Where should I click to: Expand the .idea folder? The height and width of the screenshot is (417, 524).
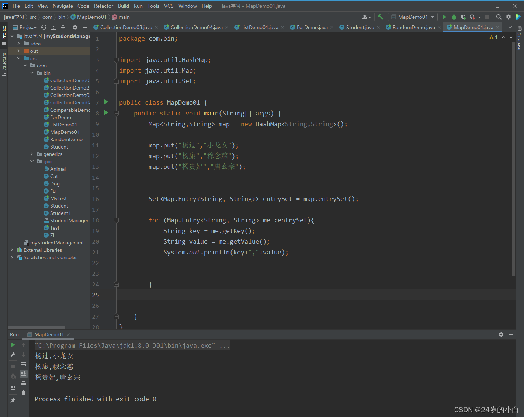pyautogui.click(x=18, y=44)
